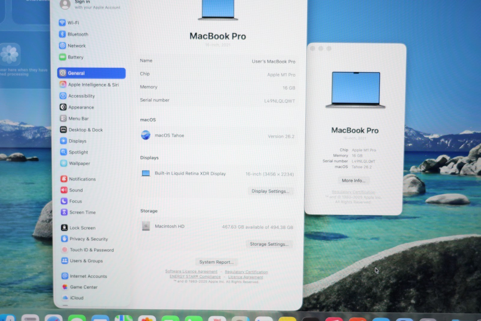Click More Info in About window

(354, 181)
